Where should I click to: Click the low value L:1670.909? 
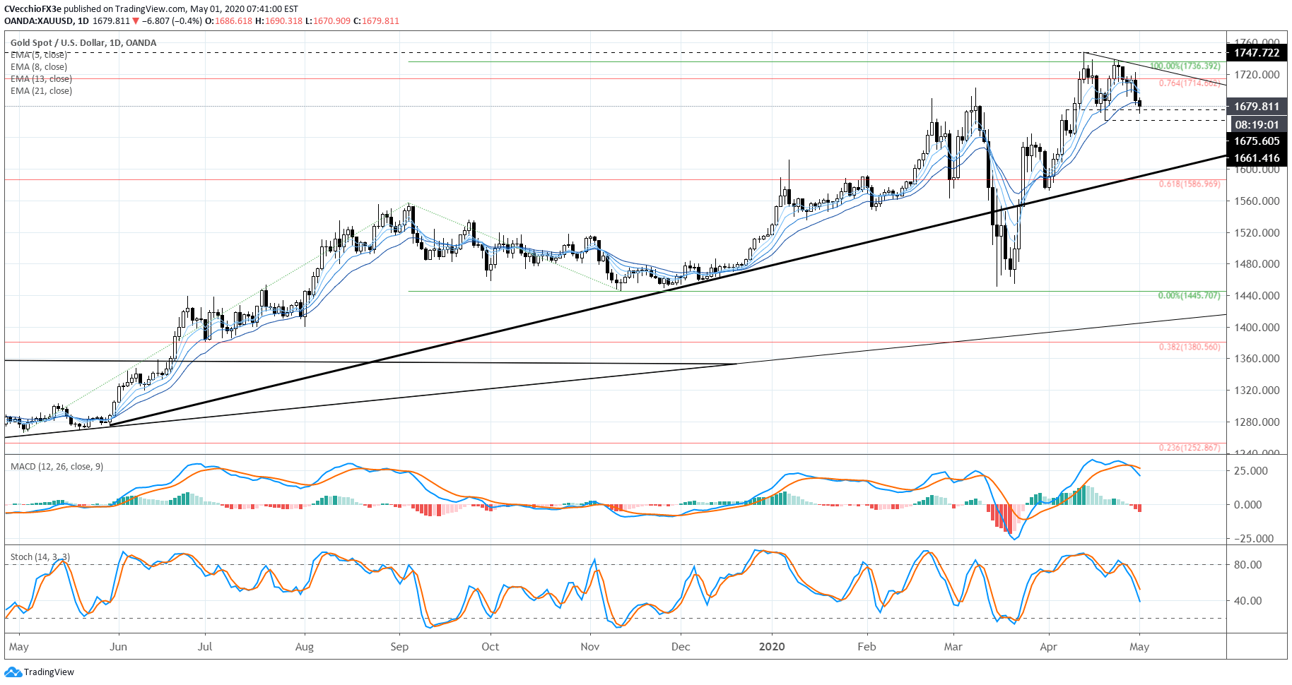[328, 21]
